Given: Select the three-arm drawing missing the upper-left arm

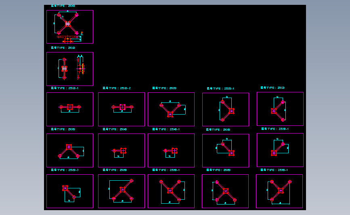Looking at the screenshot, I should coord(122,191).
